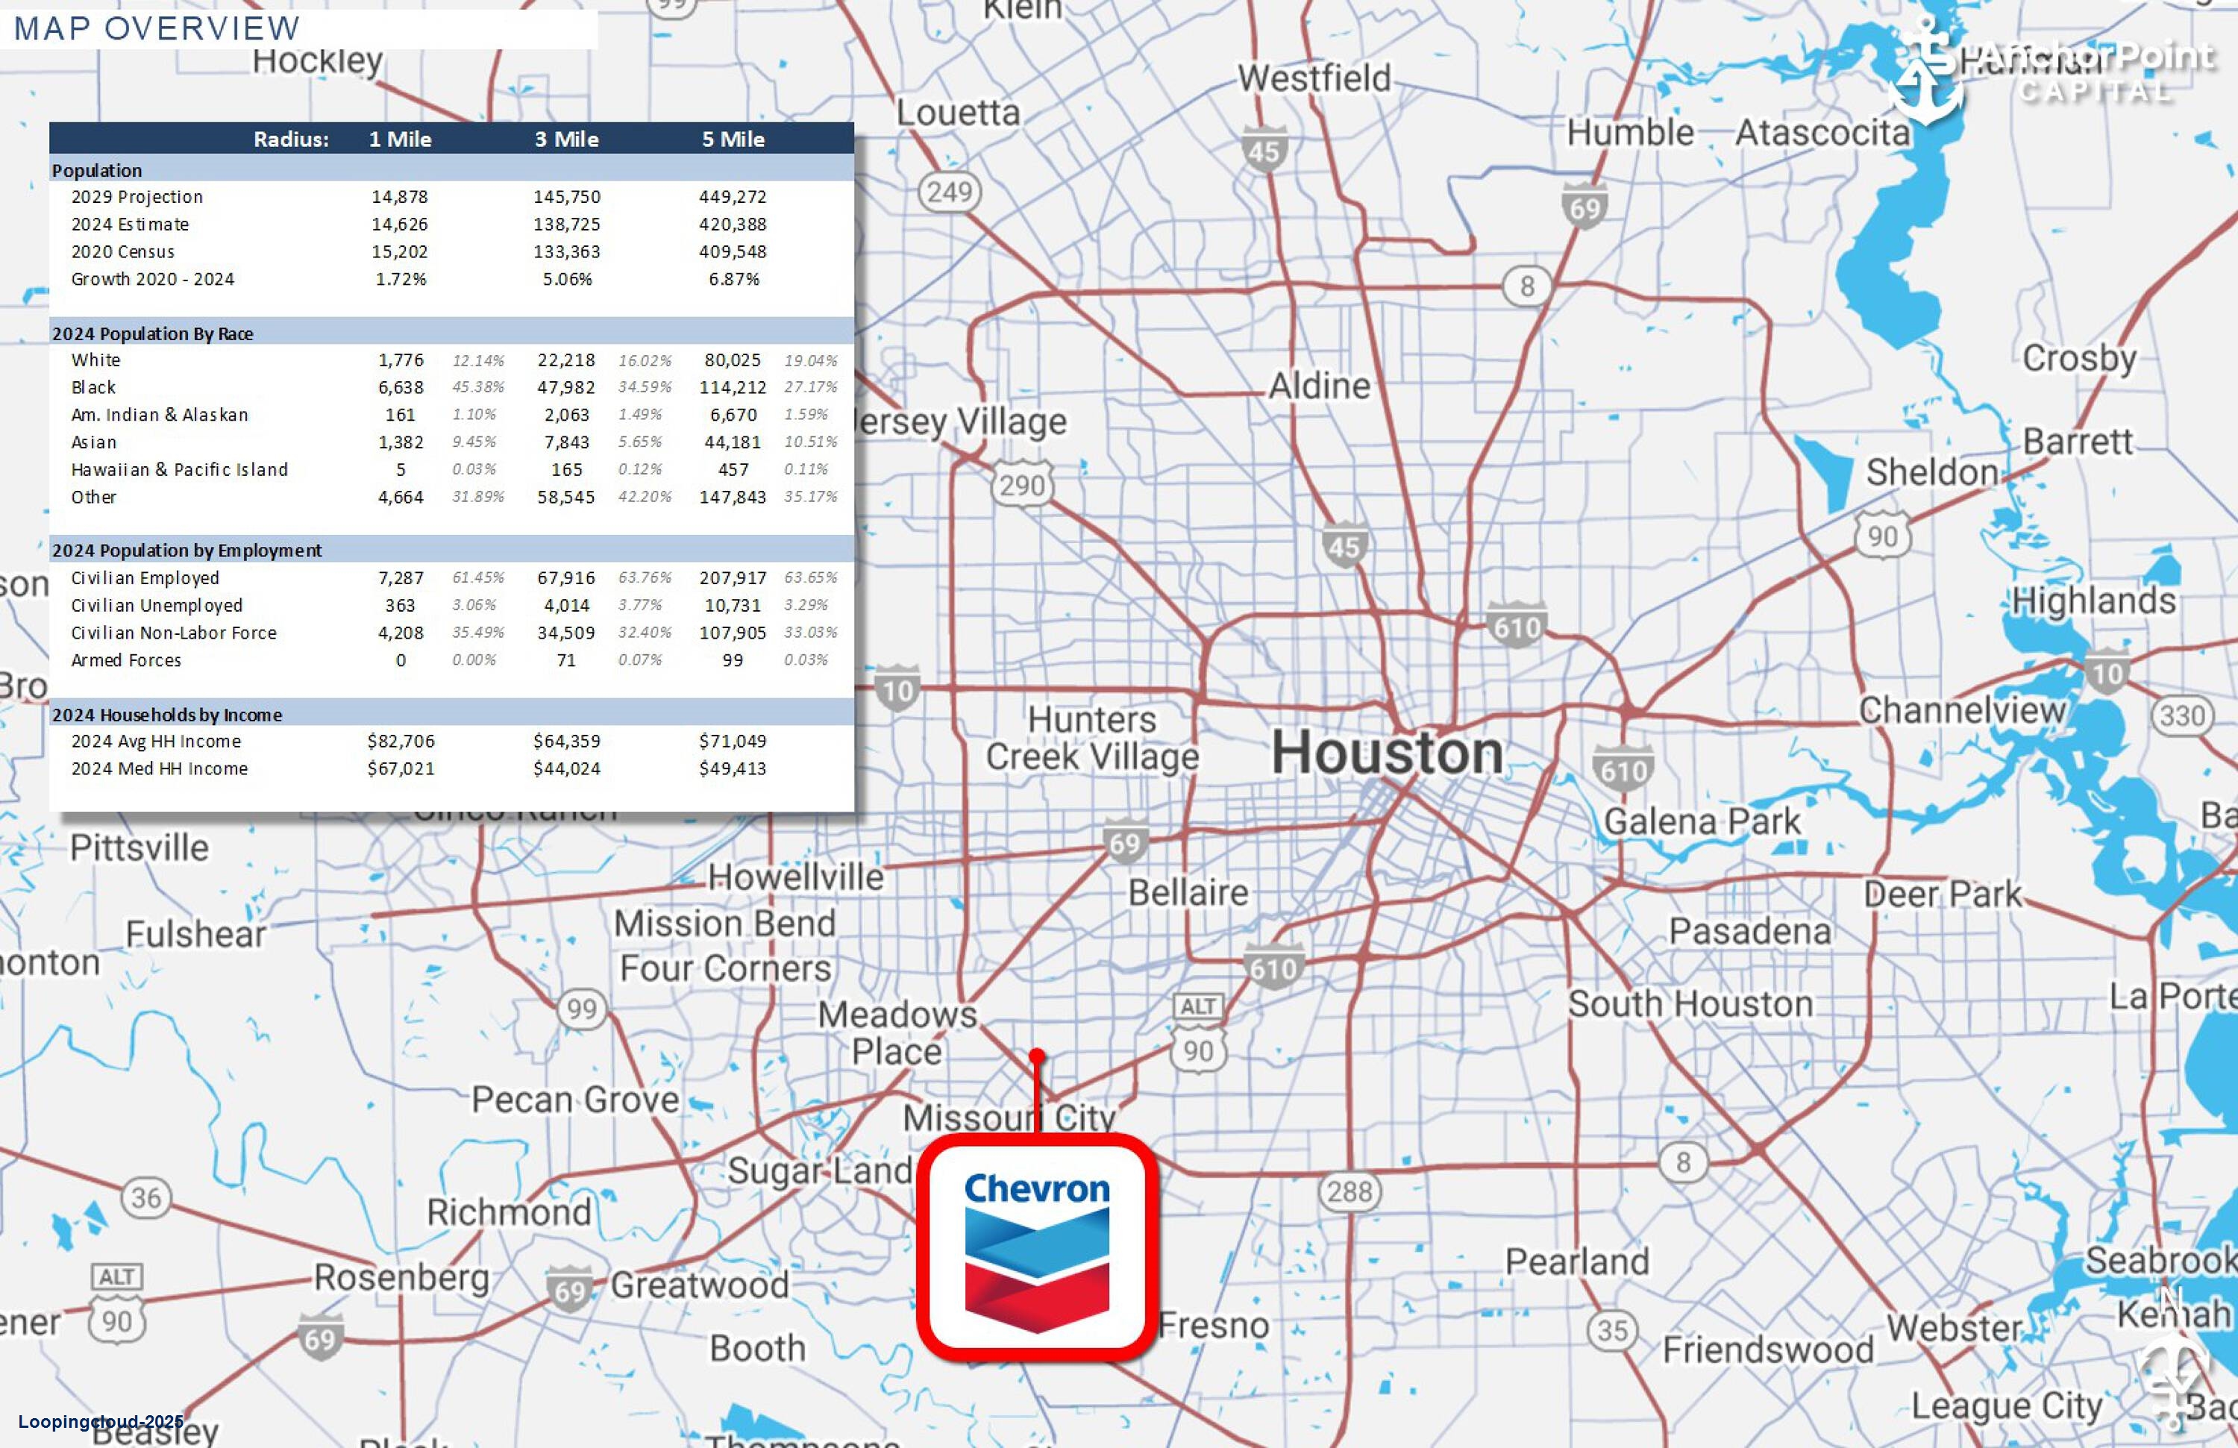Viewport: 2238px width, 1448px height.
Task: Click the Civilian Employed value 67,916
Action: point(566,578)
